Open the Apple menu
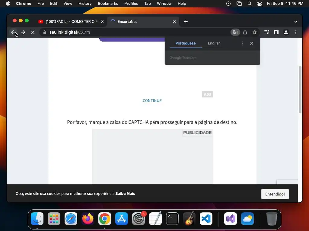The image size is (309, 231). click(8, 4)
